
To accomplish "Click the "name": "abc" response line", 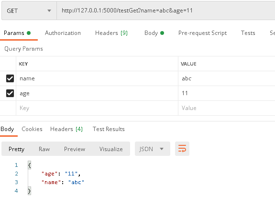I will pos(63,182).
